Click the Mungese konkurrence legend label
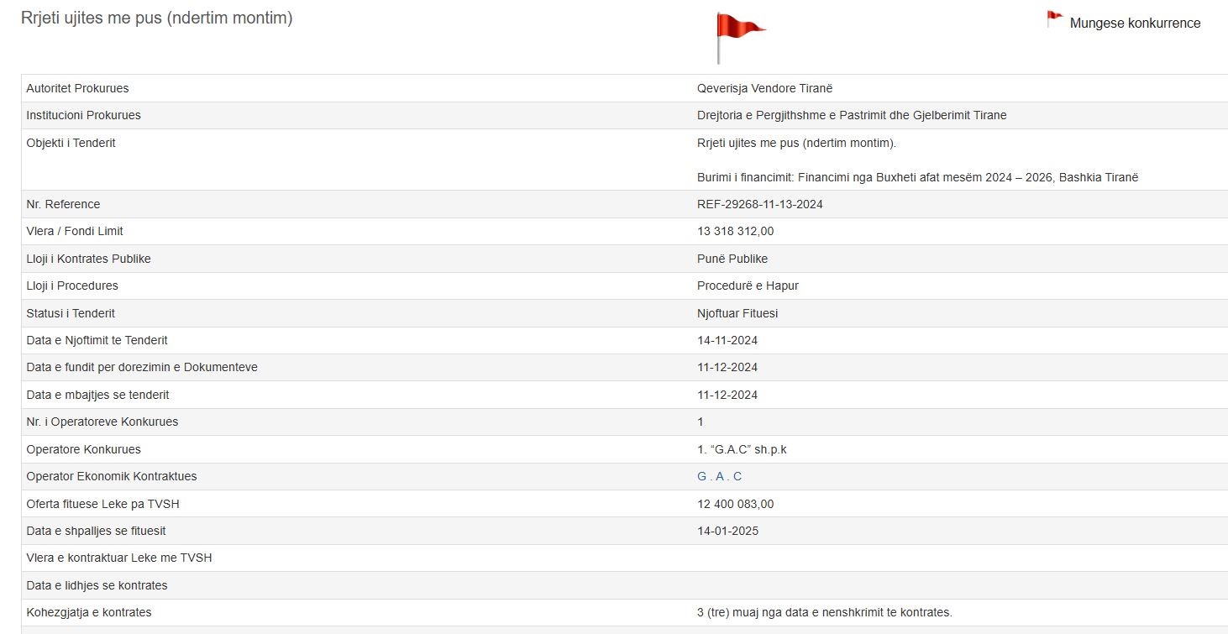 point(1135,24)
